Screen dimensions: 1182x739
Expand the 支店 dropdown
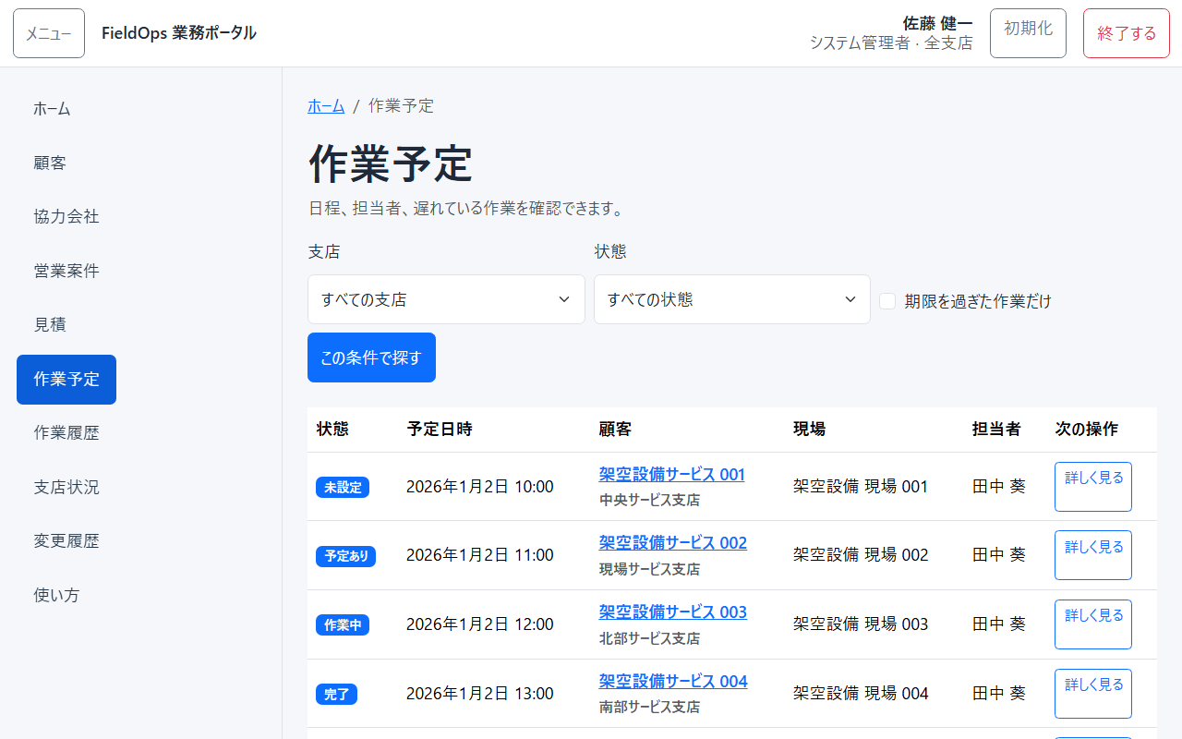point(446,299)
